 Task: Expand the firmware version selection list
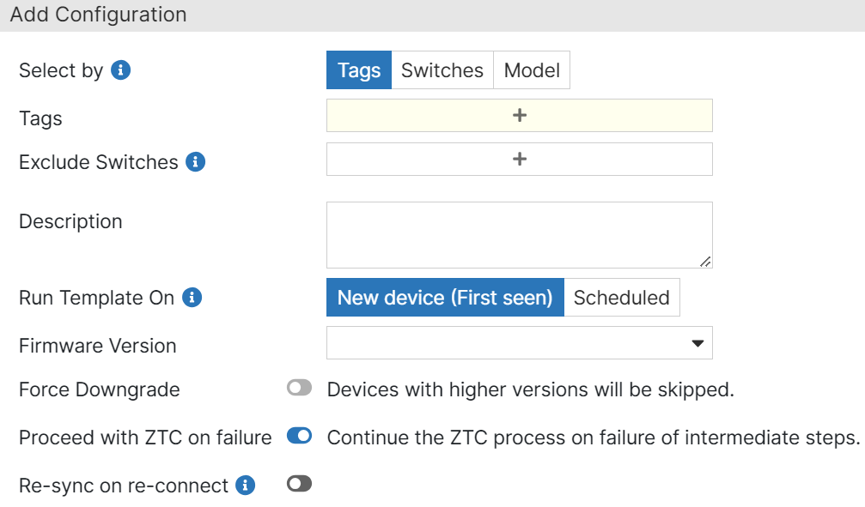point(699,342)
